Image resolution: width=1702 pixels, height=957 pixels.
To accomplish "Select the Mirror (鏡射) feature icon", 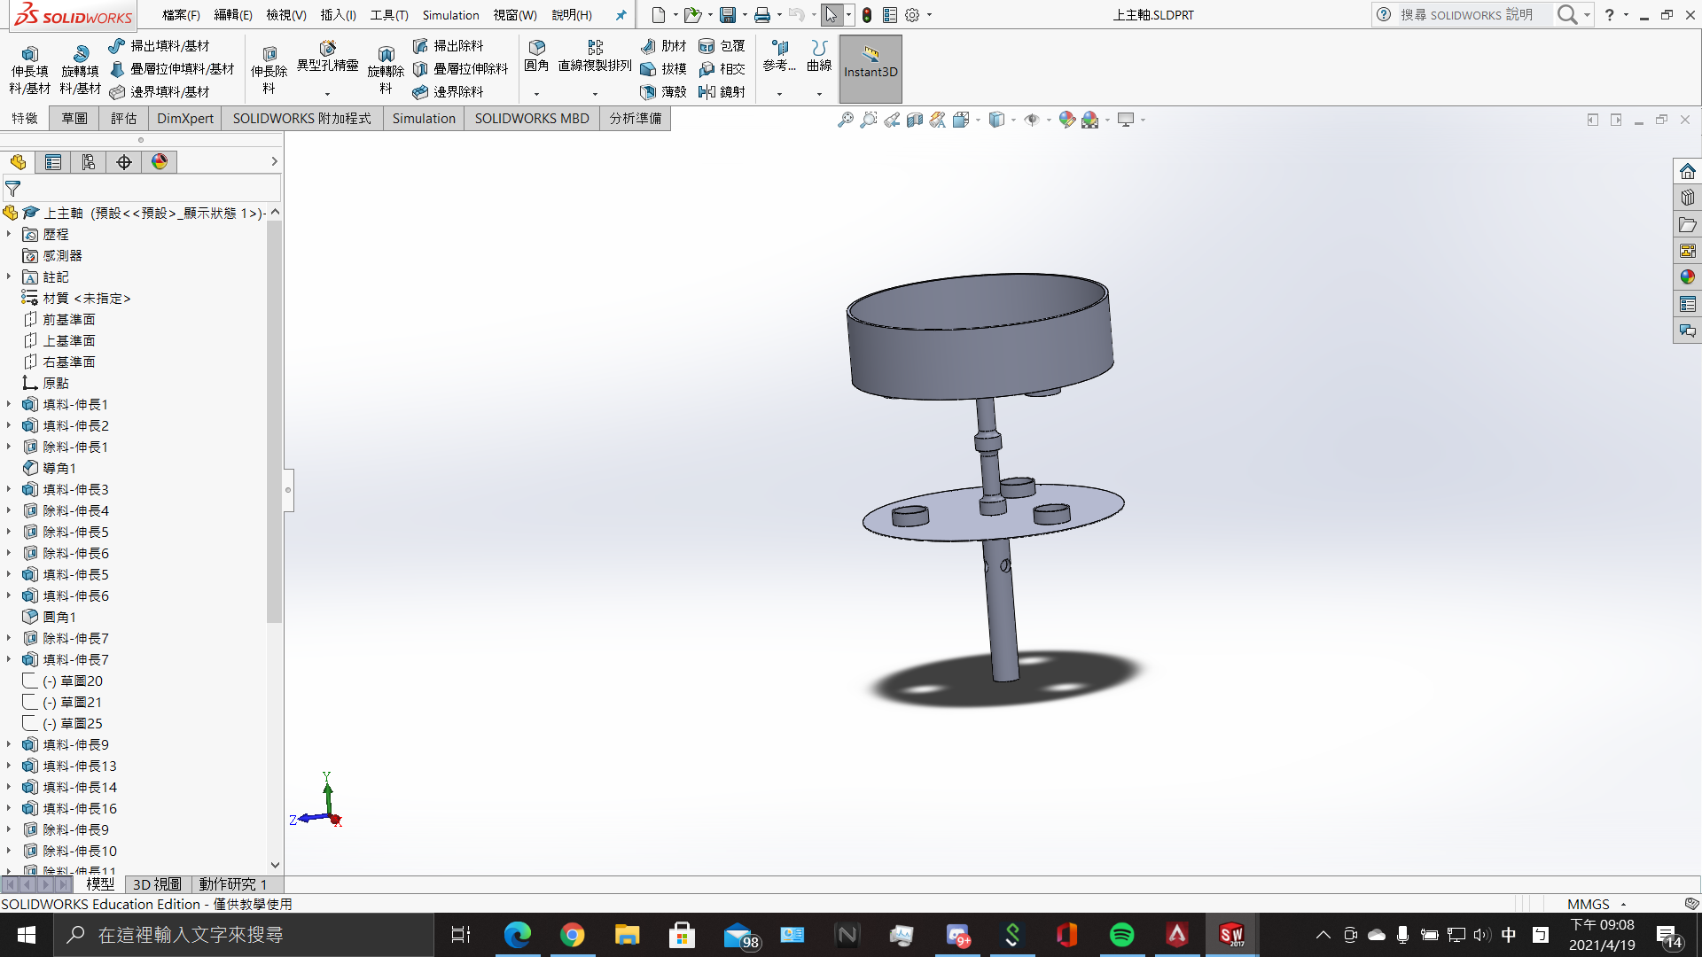I will 707,91.
